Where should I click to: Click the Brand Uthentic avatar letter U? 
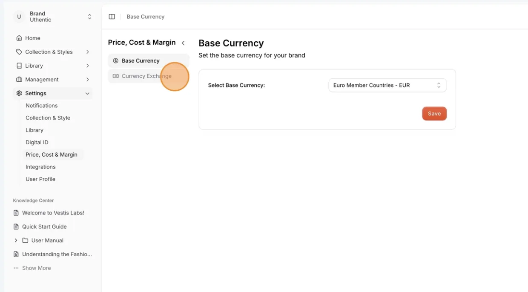point(19,17)
